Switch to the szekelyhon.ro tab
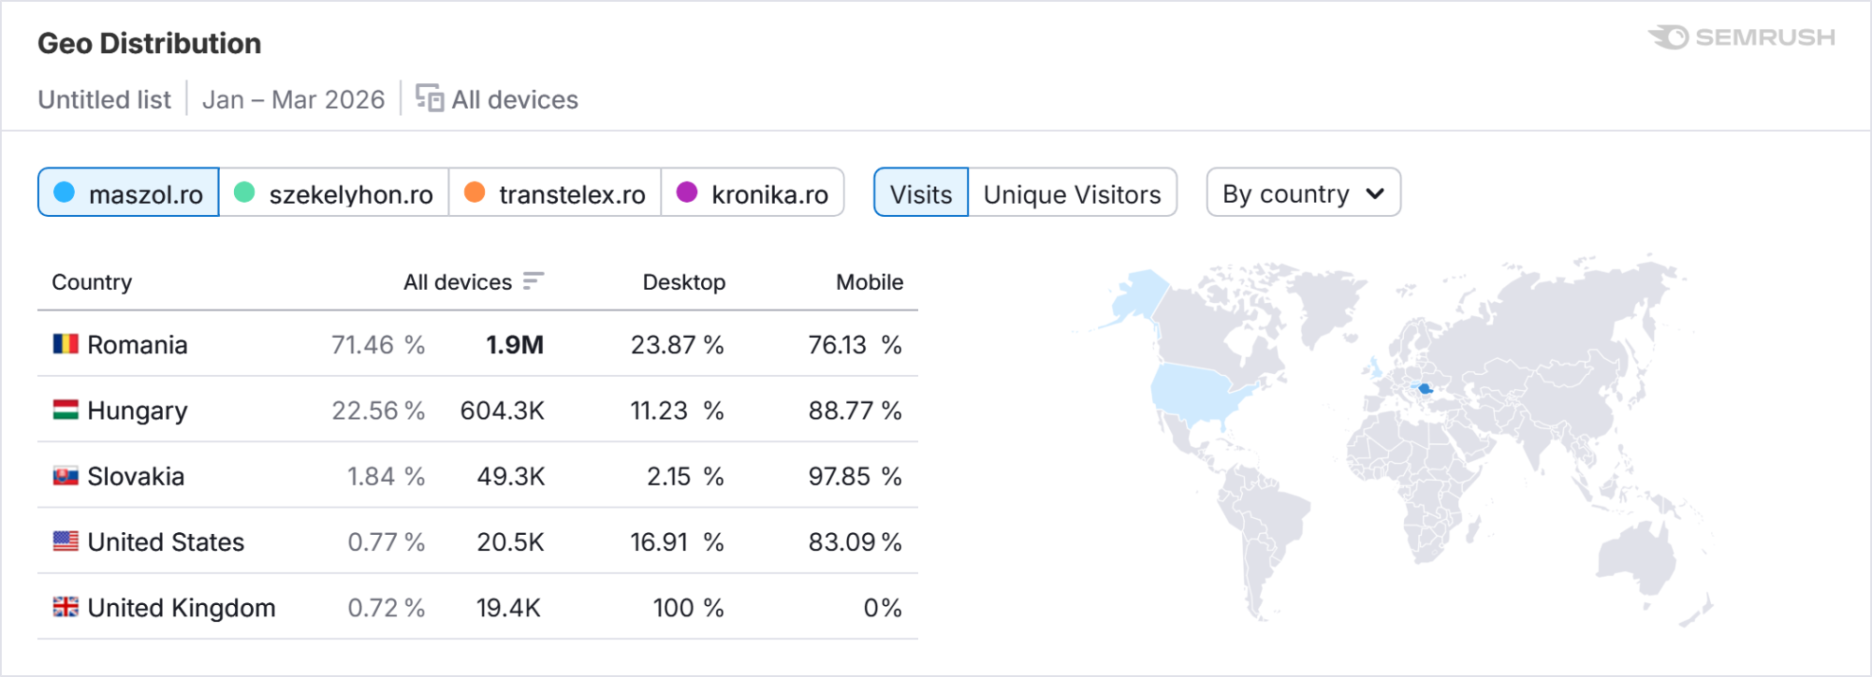Image resolution: width=1872 pixels, height=677 pixels. pyautogui.click(x=334, y=194)
